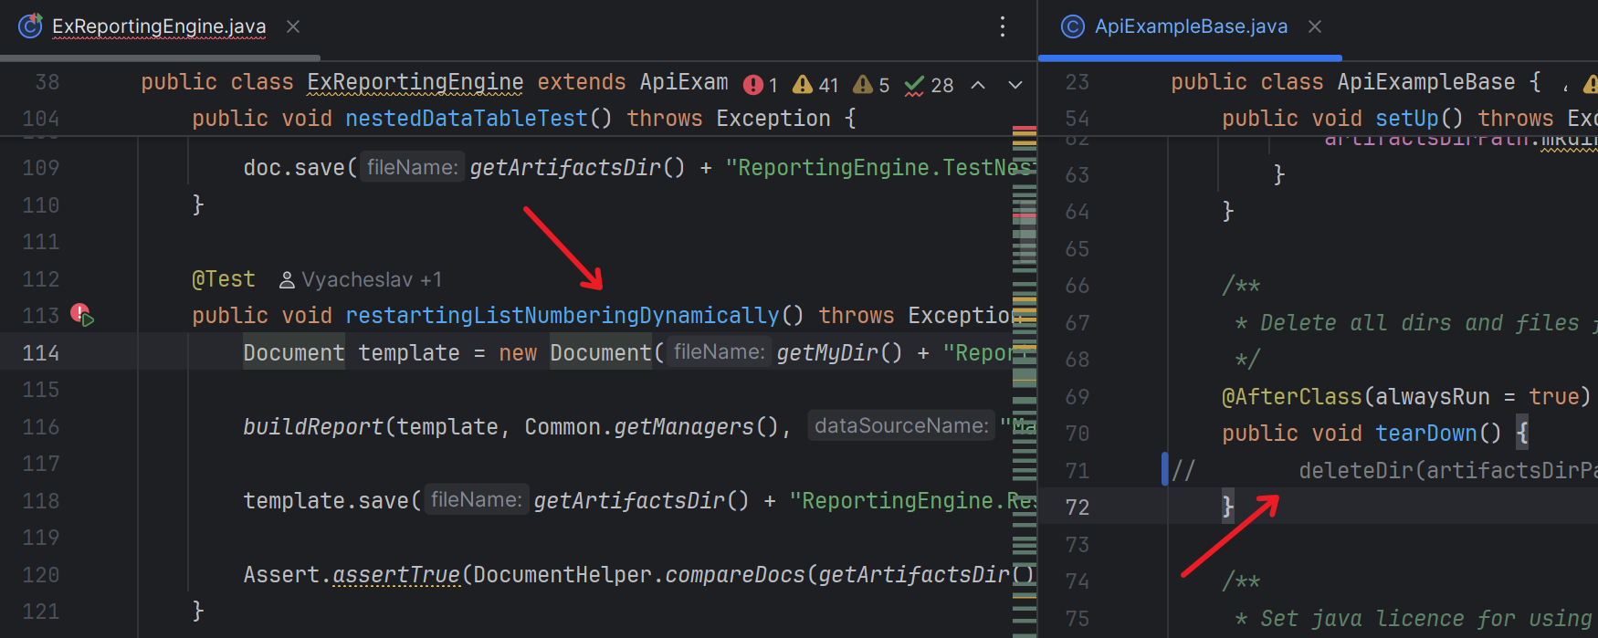Click the Java class icon on ExReportingEngine tab
This screenshot has height=638, width=1598.
[x=30, y=26]
